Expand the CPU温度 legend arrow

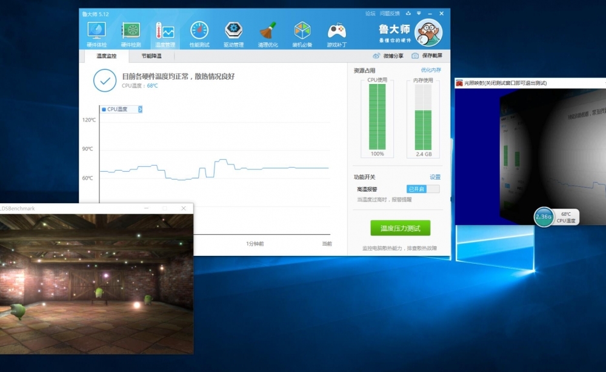click(x=140, y=109)
